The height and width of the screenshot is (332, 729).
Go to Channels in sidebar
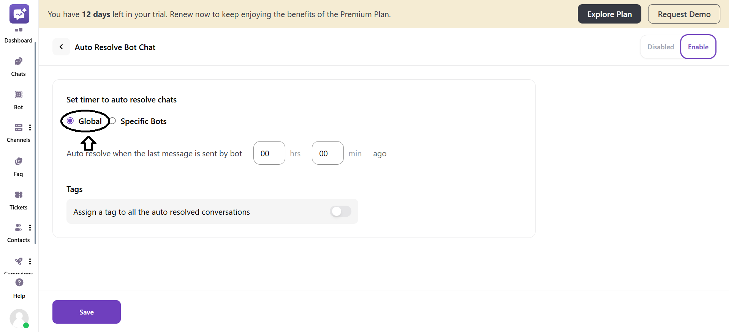click(18, 127)
